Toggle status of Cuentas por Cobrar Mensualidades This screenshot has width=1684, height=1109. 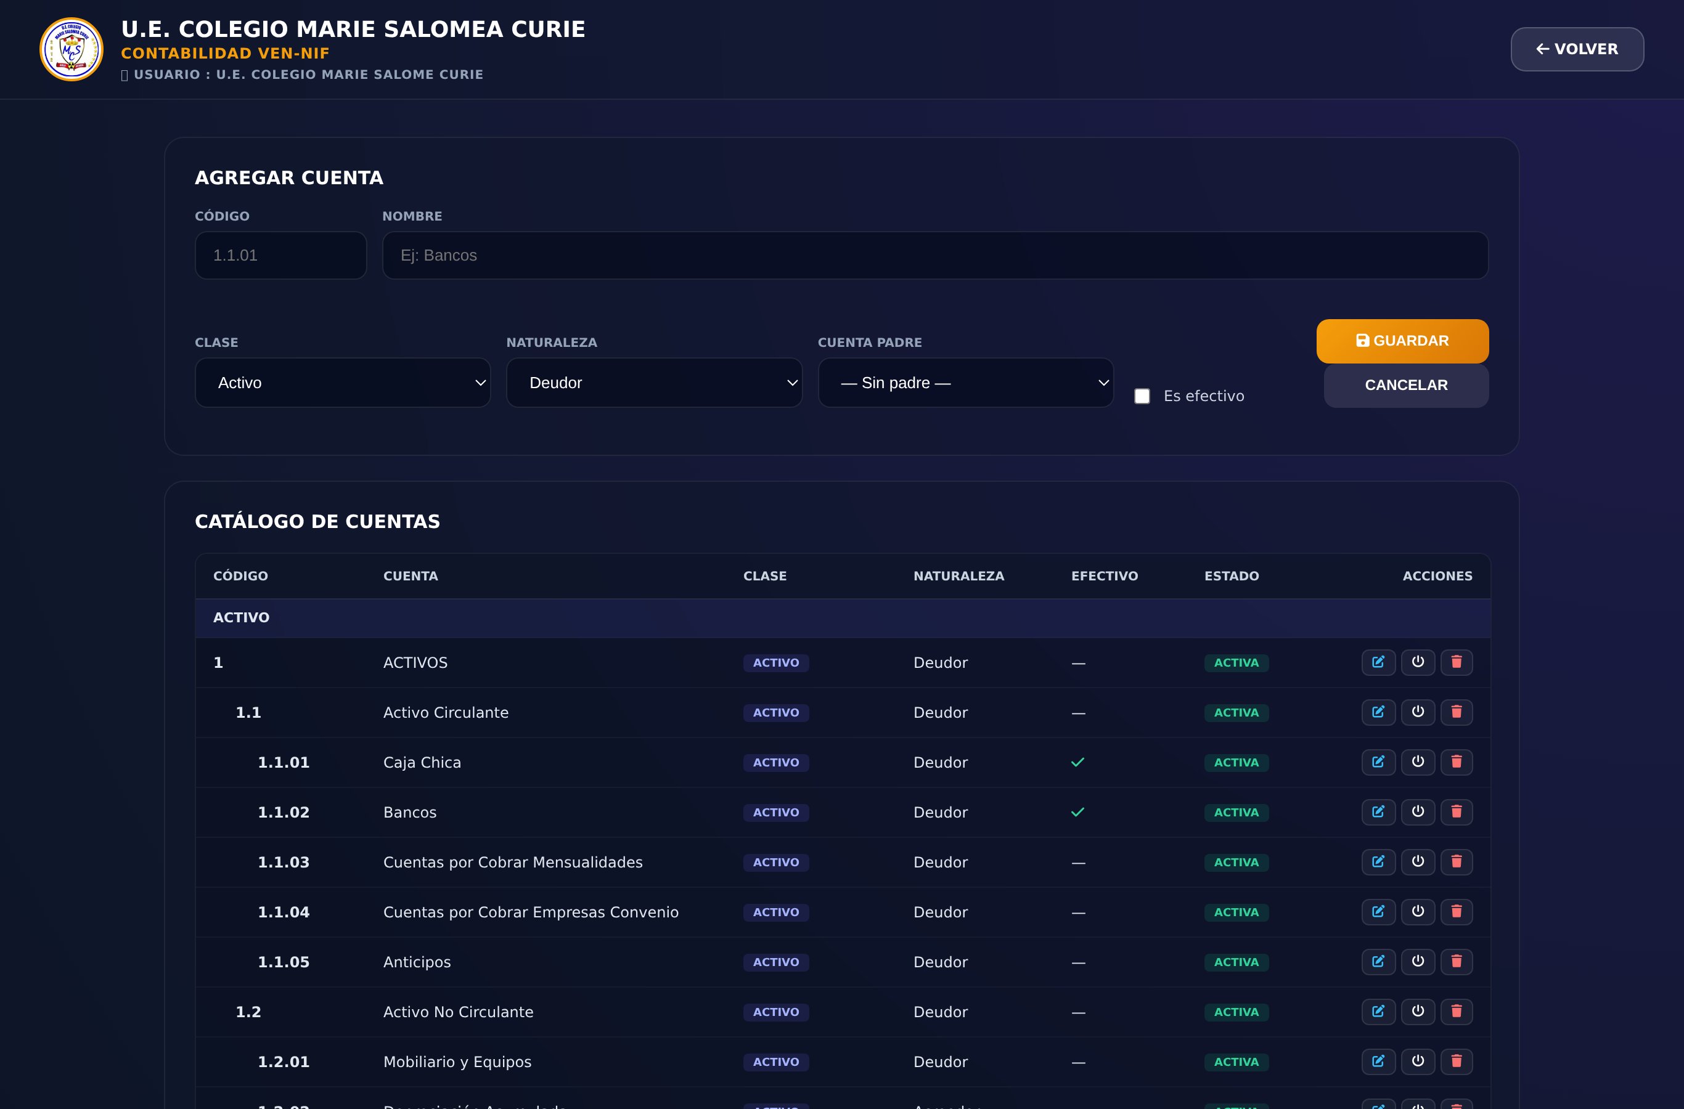coord(1418,862)
